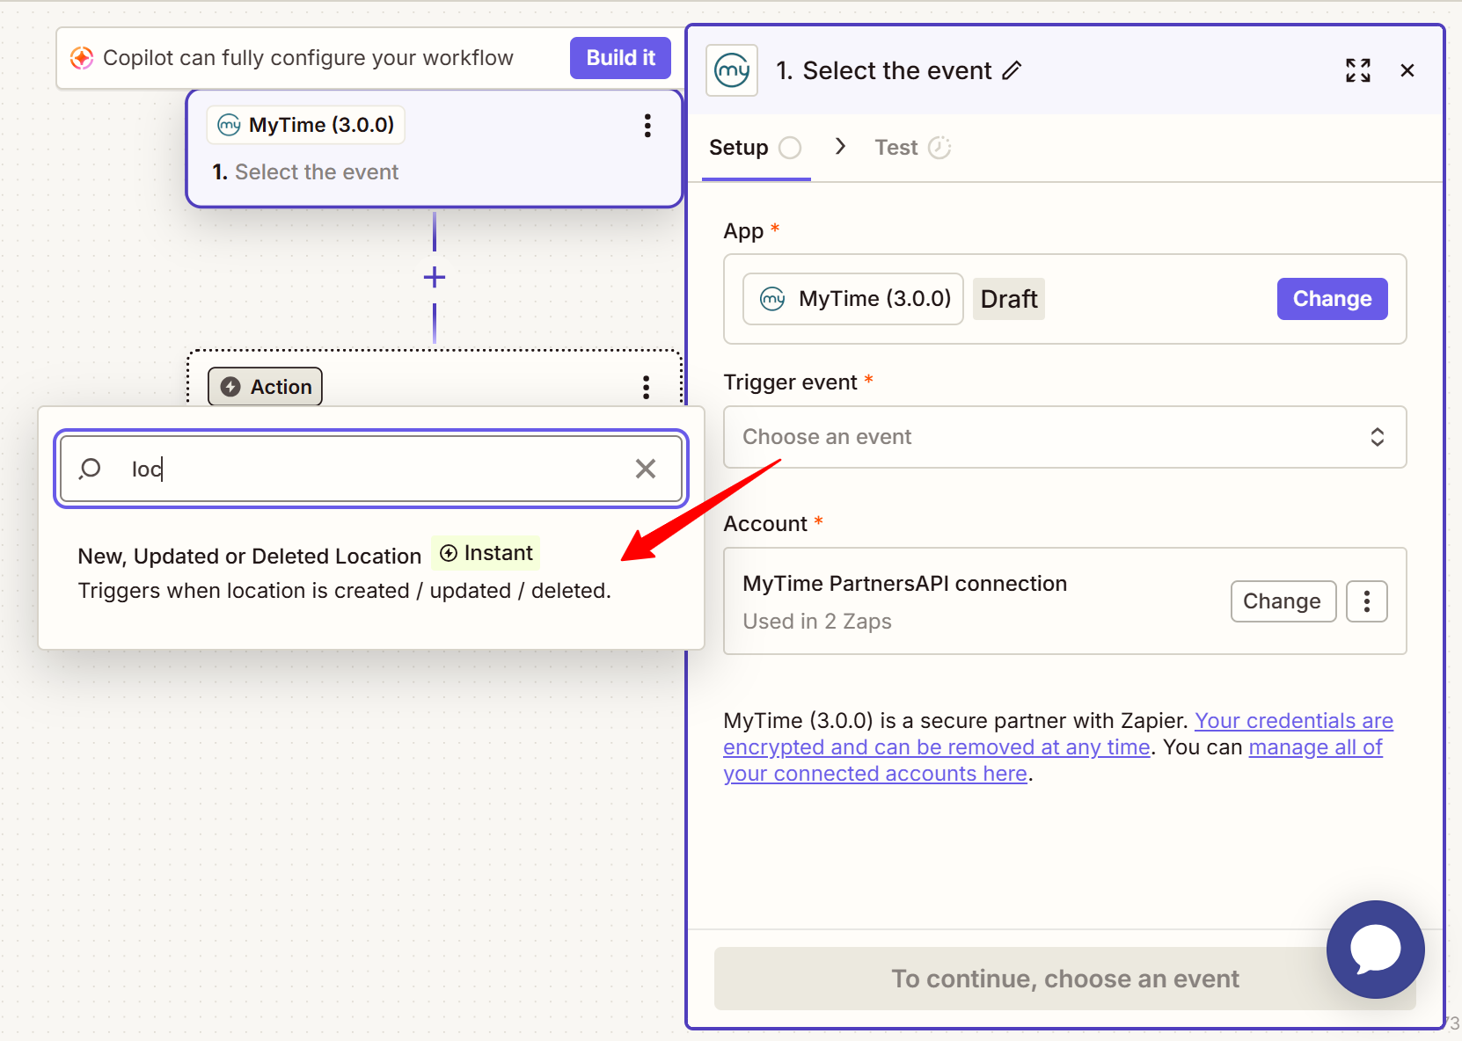
Task: Click the Test status clock icon
Action: coord(939,148)
